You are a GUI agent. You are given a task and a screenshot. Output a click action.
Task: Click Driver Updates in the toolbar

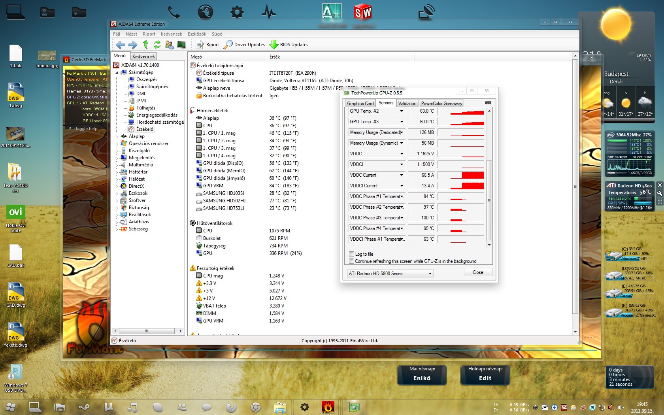[x=244, y=45]
